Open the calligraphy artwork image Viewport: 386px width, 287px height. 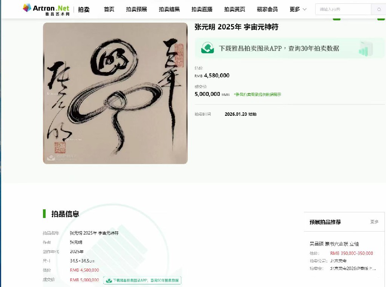pos(115,93)
